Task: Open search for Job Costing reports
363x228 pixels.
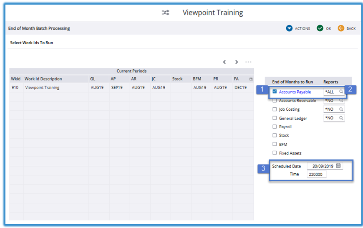Action: pos(341,109)
